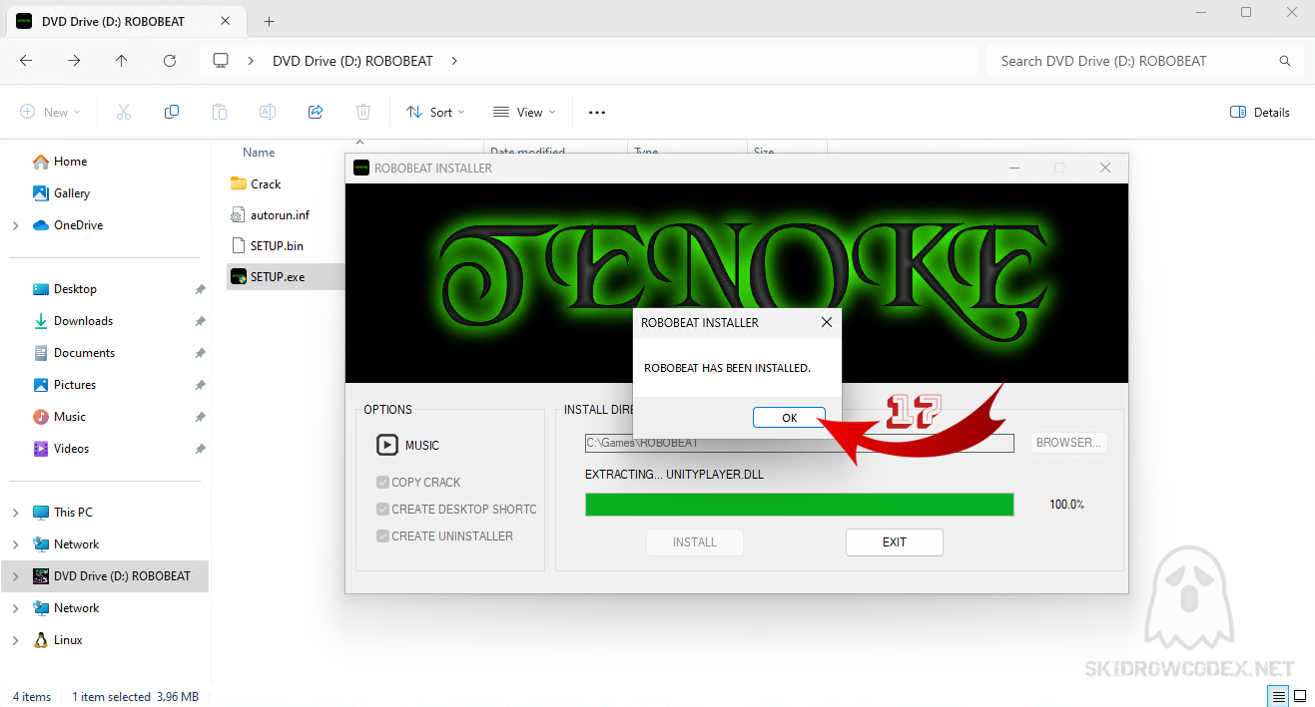Click the PC icon in address bar

(221, 61)
